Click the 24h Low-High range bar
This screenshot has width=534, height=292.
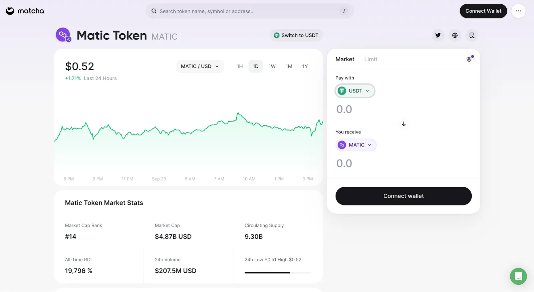tap(278, 273)
